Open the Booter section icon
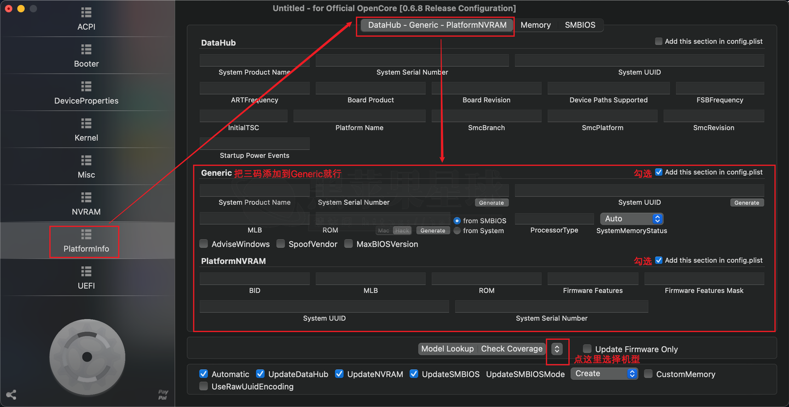Image resolution: width=789 pixels, height=407 pixels. tap(86, 49)
